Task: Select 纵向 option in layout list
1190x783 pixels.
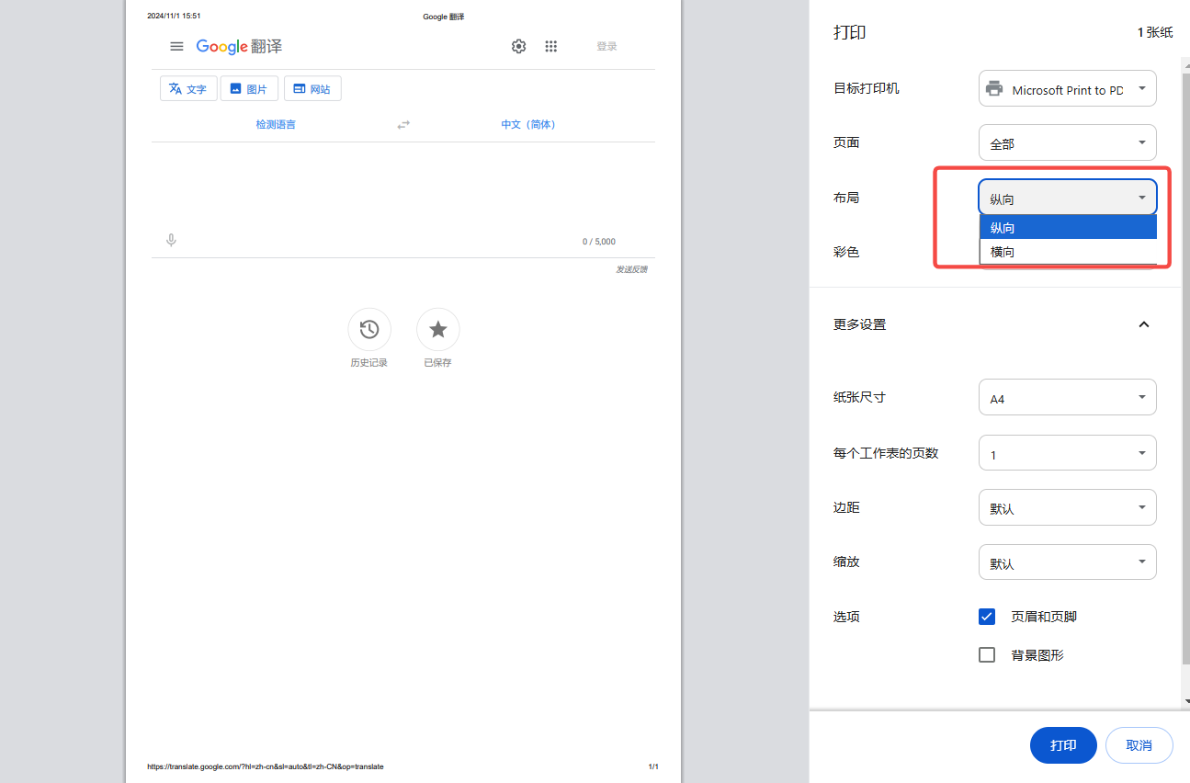Action: click(1068, 227)
